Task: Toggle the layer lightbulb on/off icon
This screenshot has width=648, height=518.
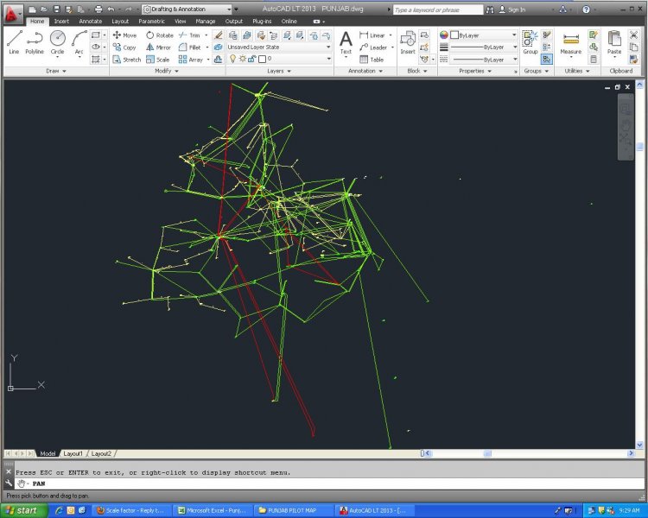Action: (x=232, y=60)
